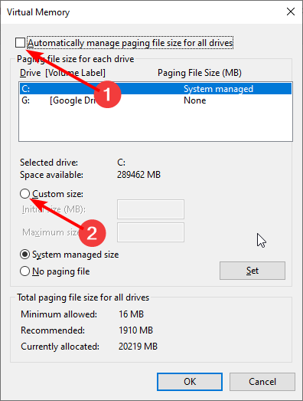Enable automatically manage paging file size checkbox
303x401 pixels.
(20, 42)
